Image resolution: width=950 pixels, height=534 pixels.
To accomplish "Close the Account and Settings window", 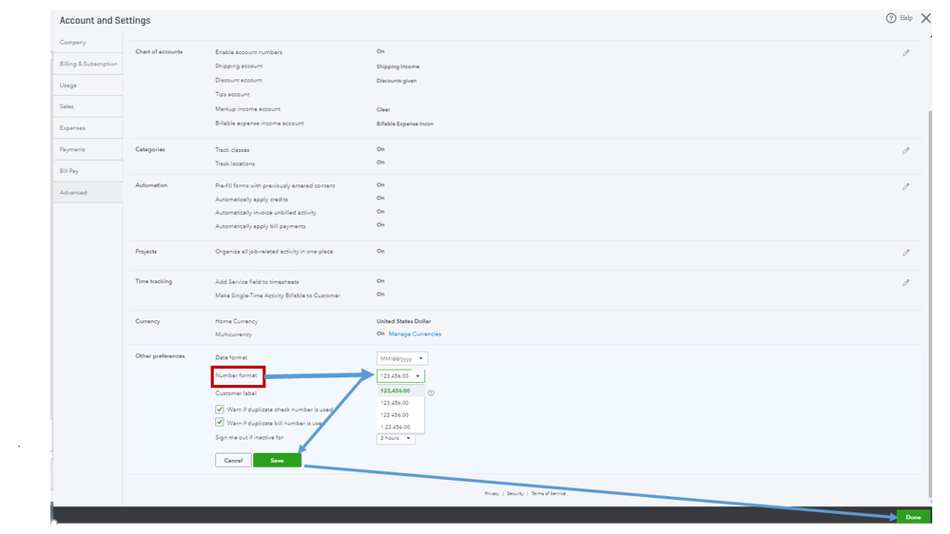I will point(926,18).
